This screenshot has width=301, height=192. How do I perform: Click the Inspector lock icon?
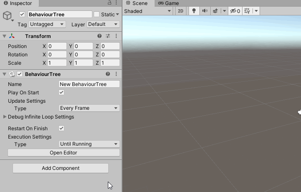click(110, 3)
